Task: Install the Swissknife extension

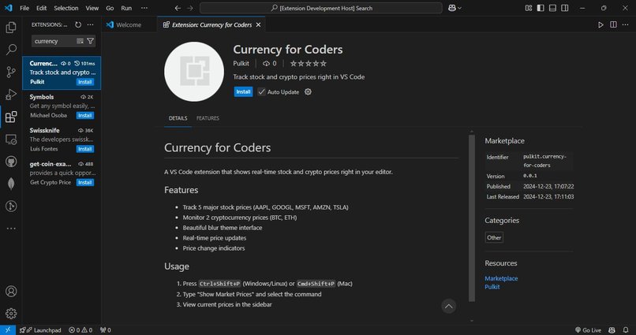Action: pos(85,149)
